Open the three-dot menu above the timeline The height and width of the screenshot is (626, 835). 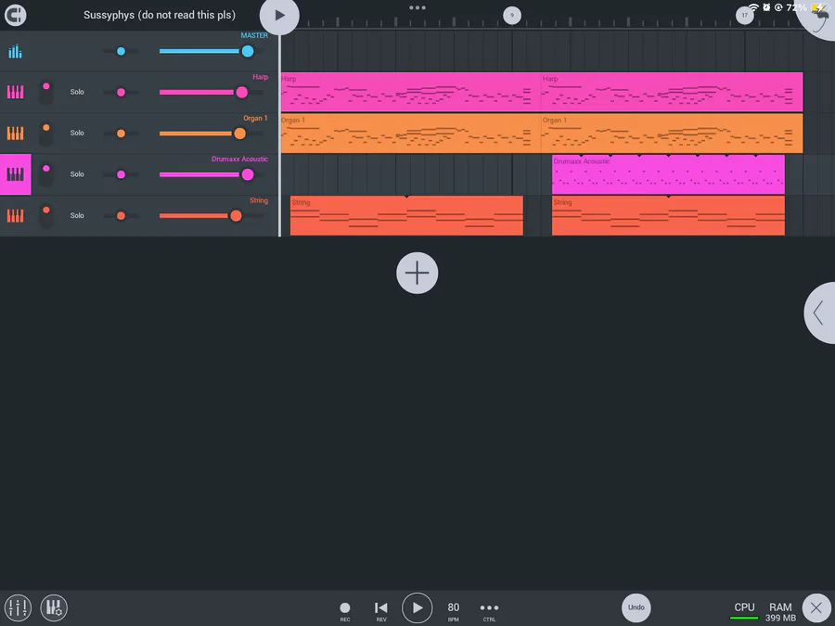(417, 7)
